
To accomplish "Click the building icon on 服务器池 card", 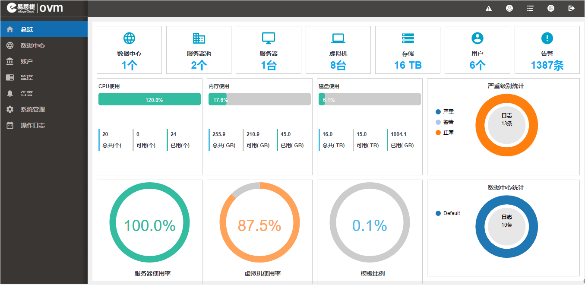I will (199, 38).
